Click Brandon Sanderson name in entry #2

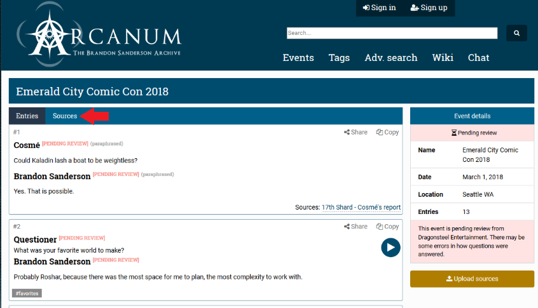52,262
